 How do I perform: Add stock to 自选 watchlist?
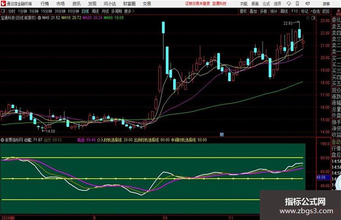[x=315, y=11]
